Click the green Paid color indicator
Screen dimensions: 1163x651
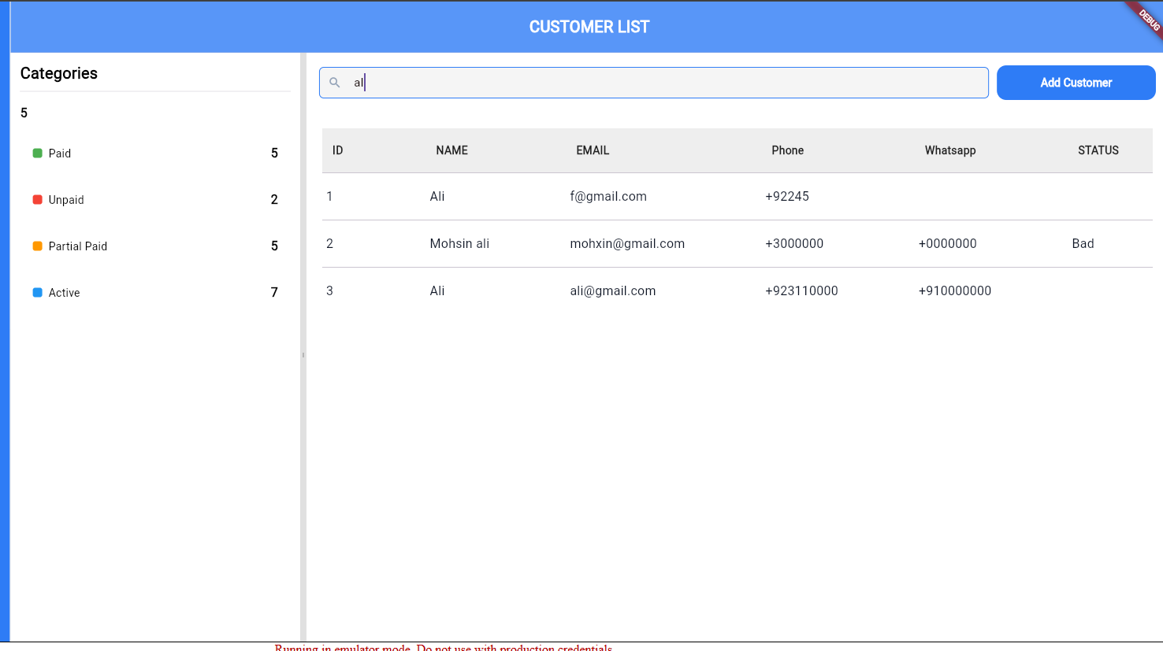tap(37, 154)
